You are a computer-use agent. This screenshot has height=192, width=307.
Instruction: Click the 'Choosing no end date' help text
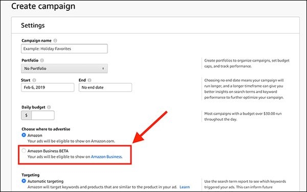point(244,89)
